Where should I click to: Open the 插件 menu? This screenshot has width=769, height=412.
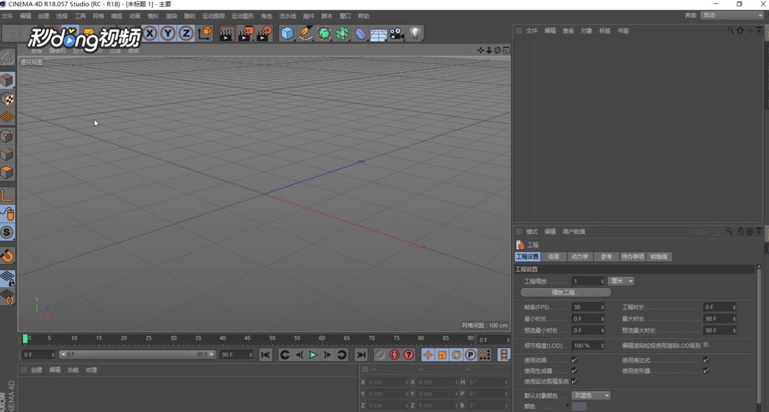[308, 16]
